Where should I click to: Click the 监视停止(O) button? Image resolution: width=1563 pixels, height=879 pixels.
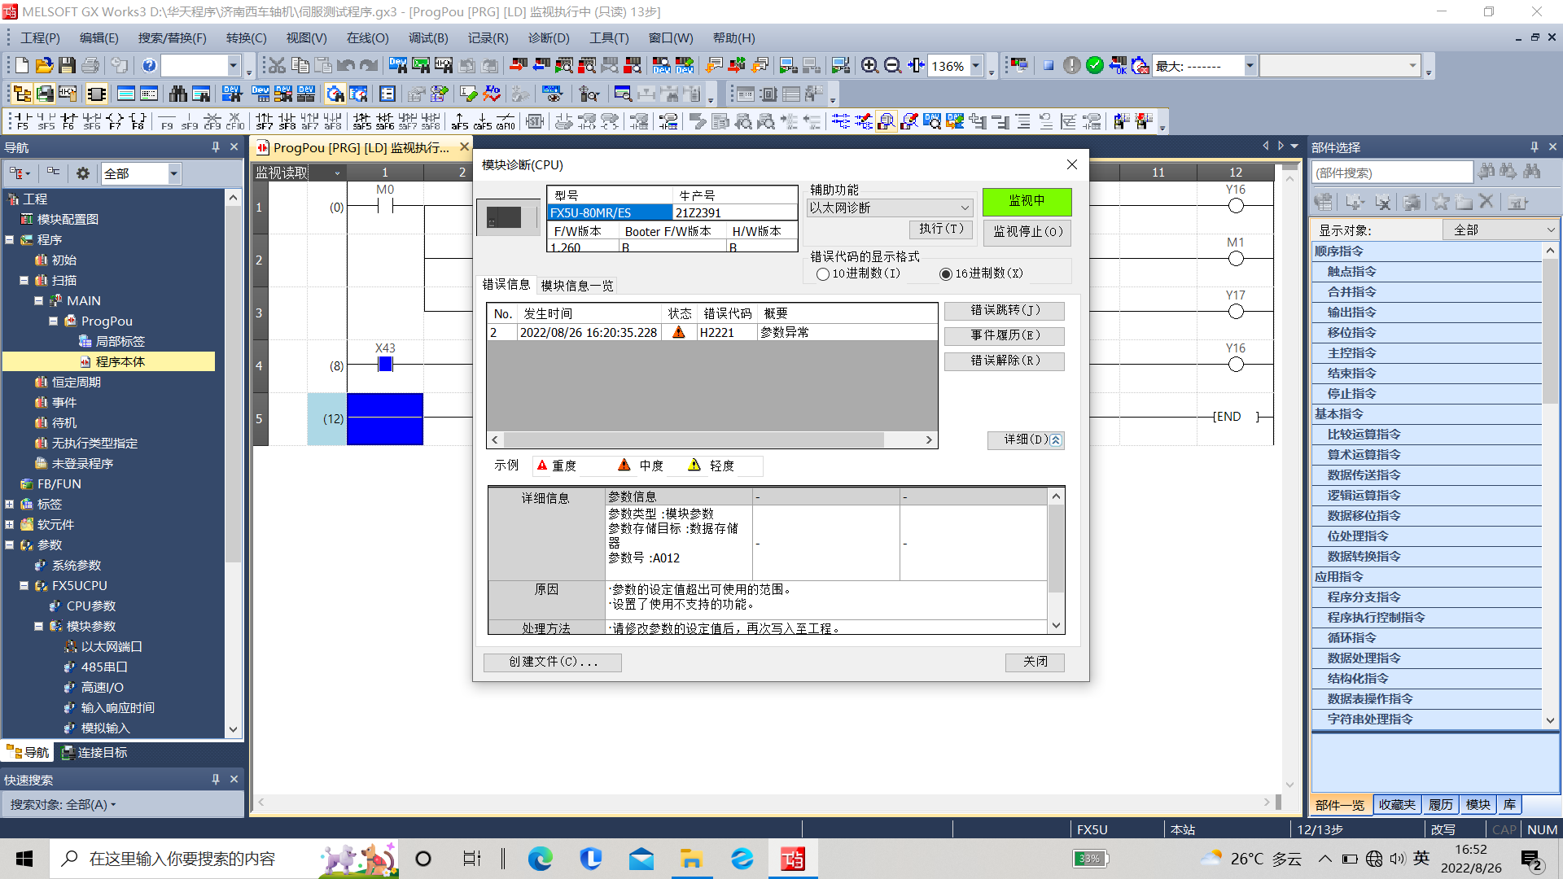click(1027, 232)
